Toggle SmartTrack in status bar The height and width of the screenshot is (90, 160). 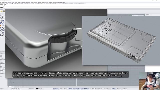[x=76, y=89]
